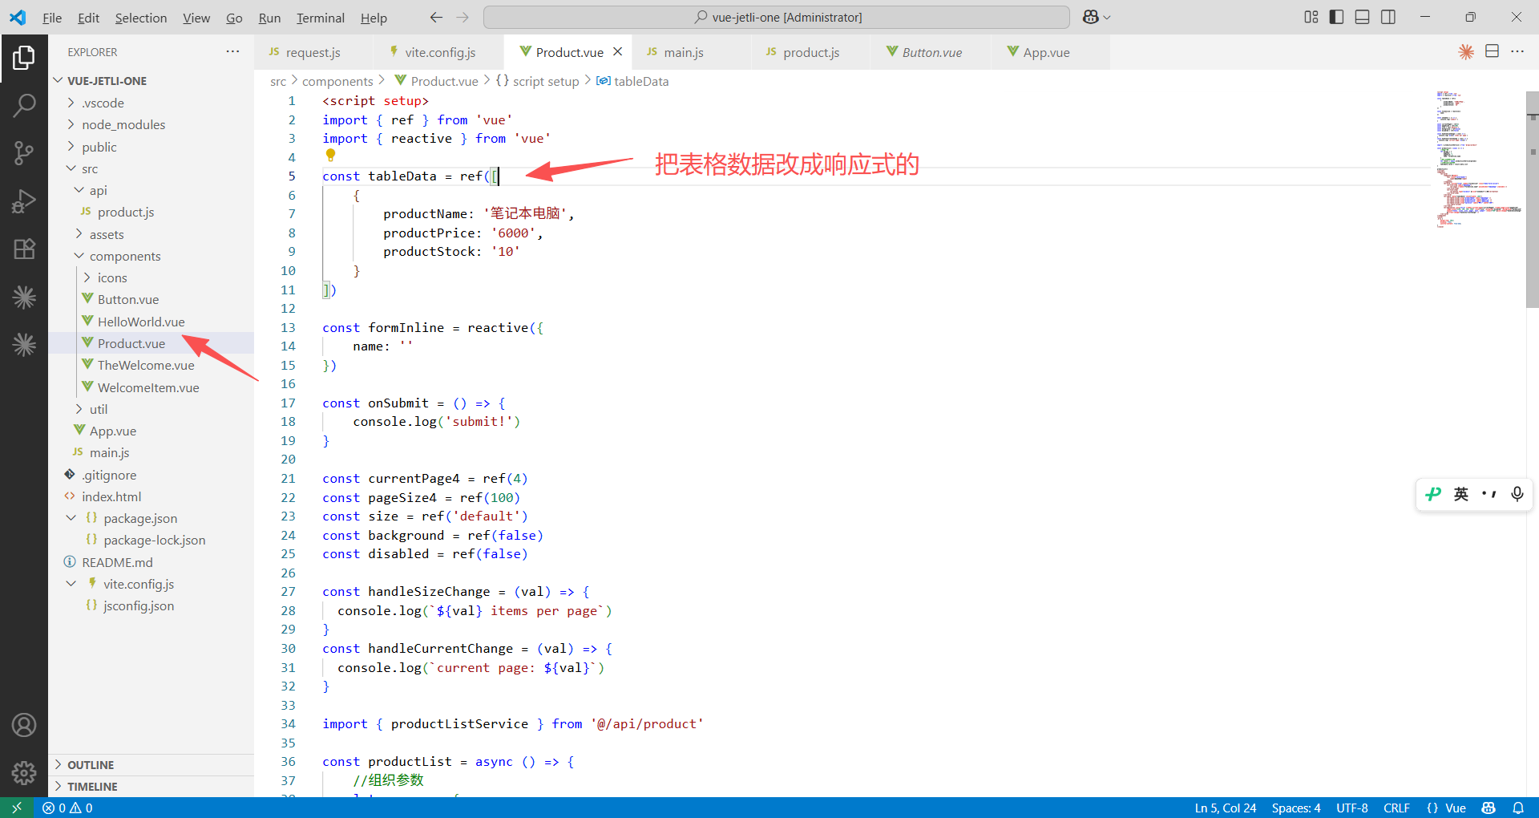Open the Selection menu
This screenshot has width=1539, height=818.
pos(141,18)
